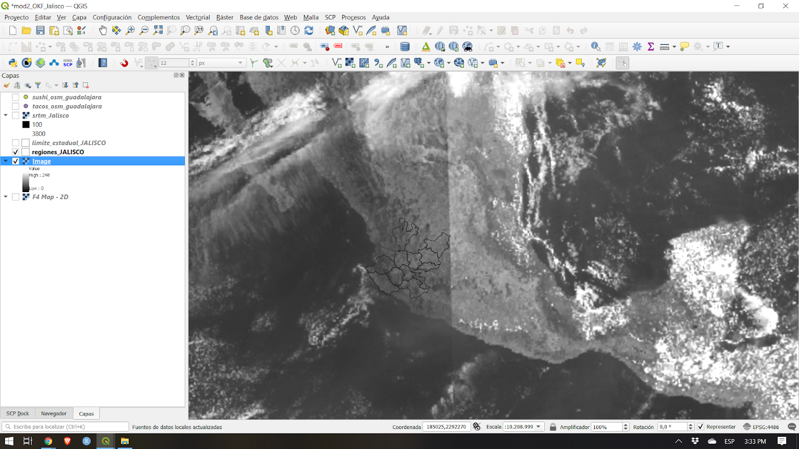
Task: Show more toolbar items with double chevron
Action: click(x=387, y=46)
